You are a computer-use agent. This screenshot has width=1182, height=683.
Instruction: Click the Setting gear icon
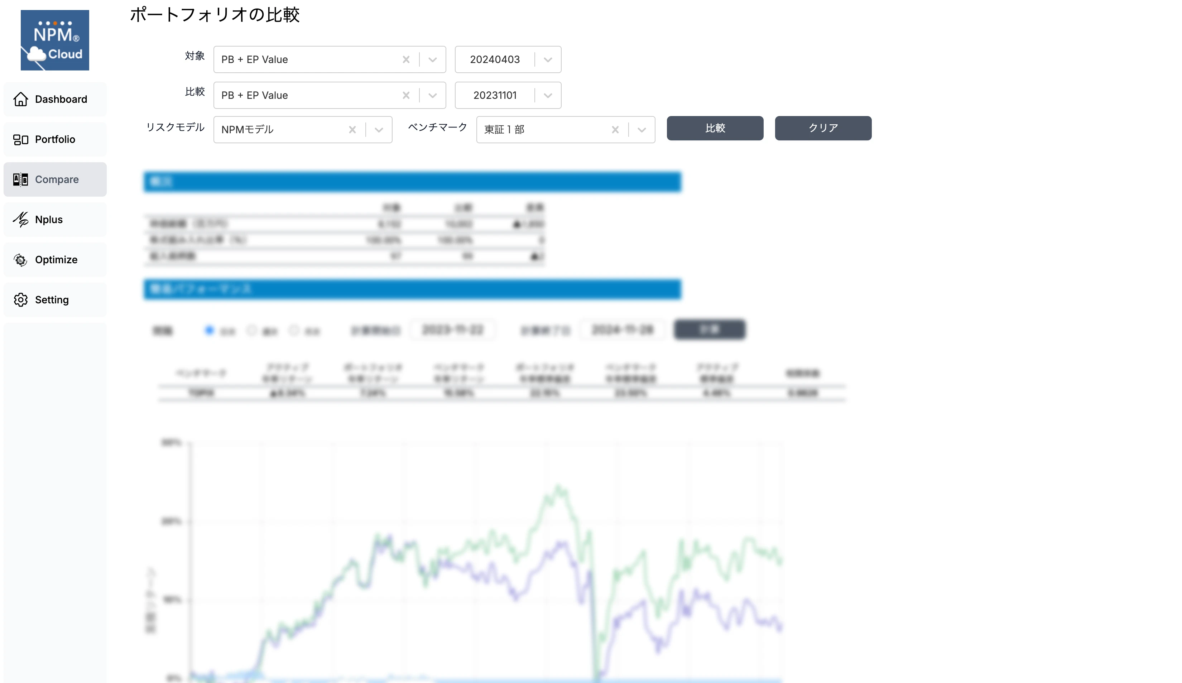pos(21,300)
